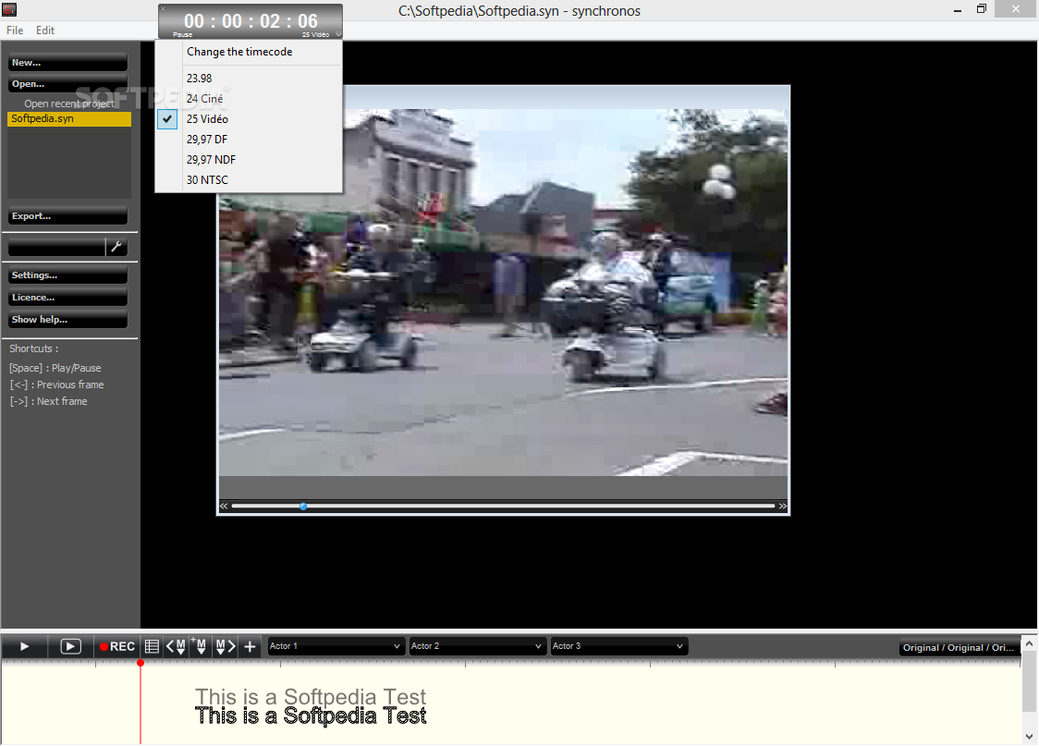Click the New... button
The height and width of the screenshot is (746, 1039).
[67, 63]
